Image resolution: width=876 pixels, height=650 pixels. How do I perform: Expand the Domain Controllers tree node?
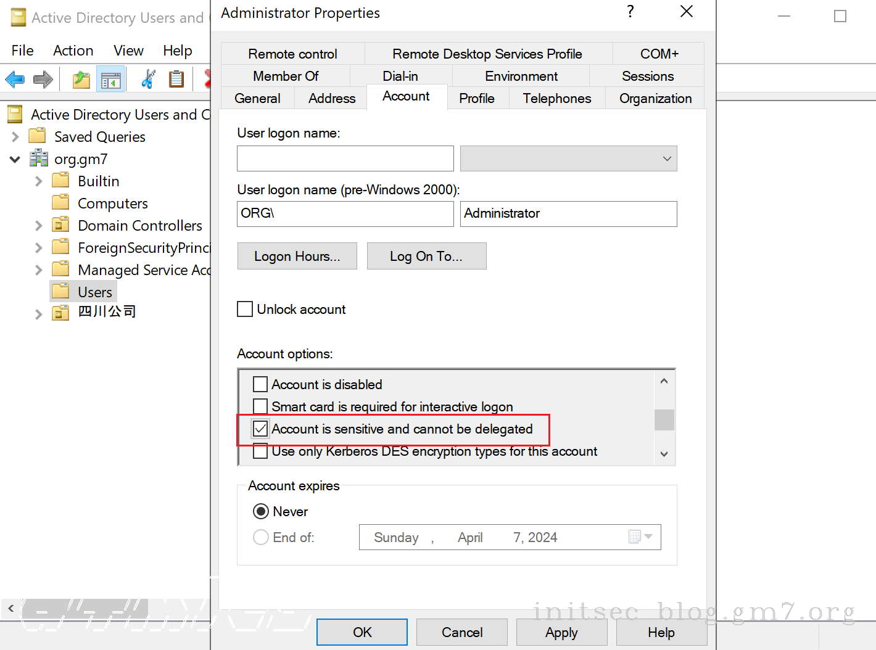point(38,226)
